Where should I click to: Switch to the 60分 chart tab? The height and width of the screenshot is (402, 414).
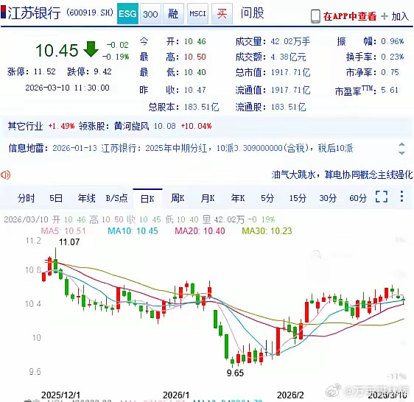tap(358, 198)
